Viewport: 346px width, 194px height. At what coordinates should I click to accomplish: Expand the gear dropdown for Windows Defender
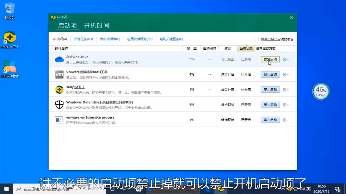285,105
